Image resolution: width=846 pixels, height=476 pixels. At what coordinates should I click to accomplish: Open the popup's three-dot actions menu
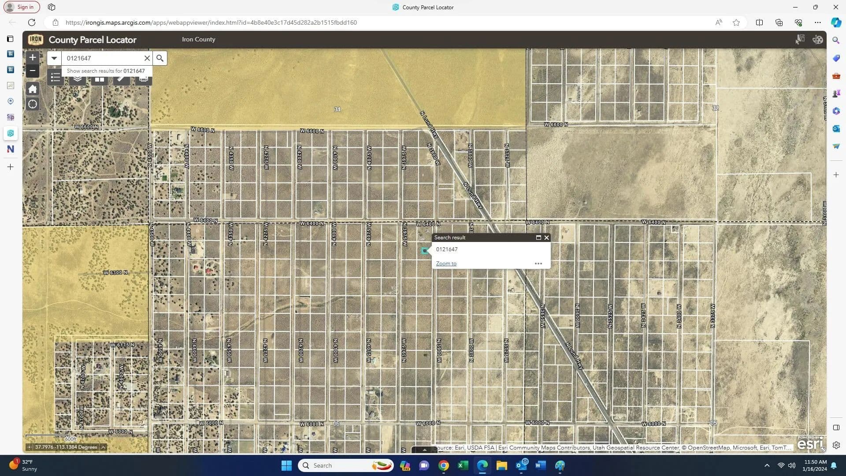pos(538,264)
